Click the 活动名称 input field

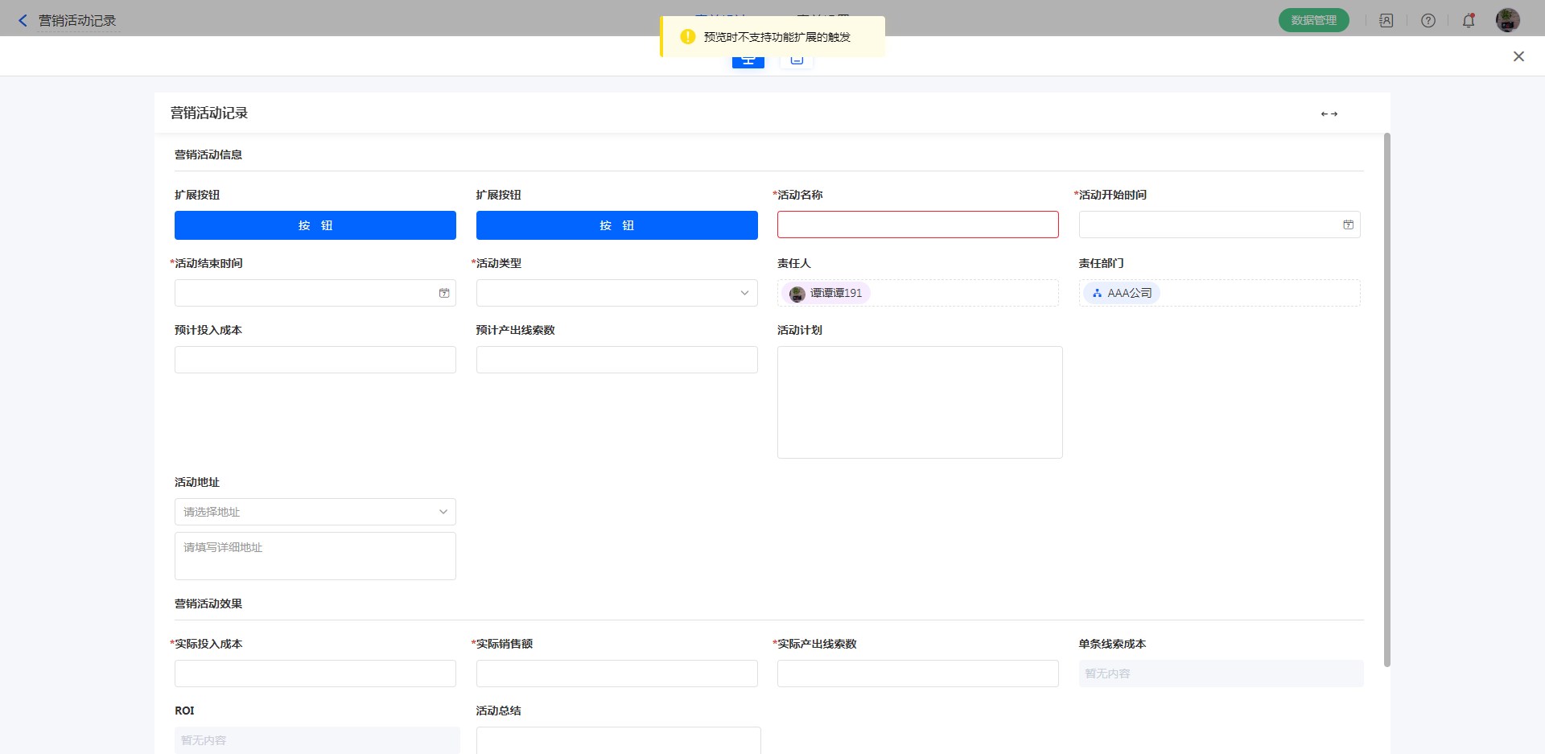(x=917, y=225)
